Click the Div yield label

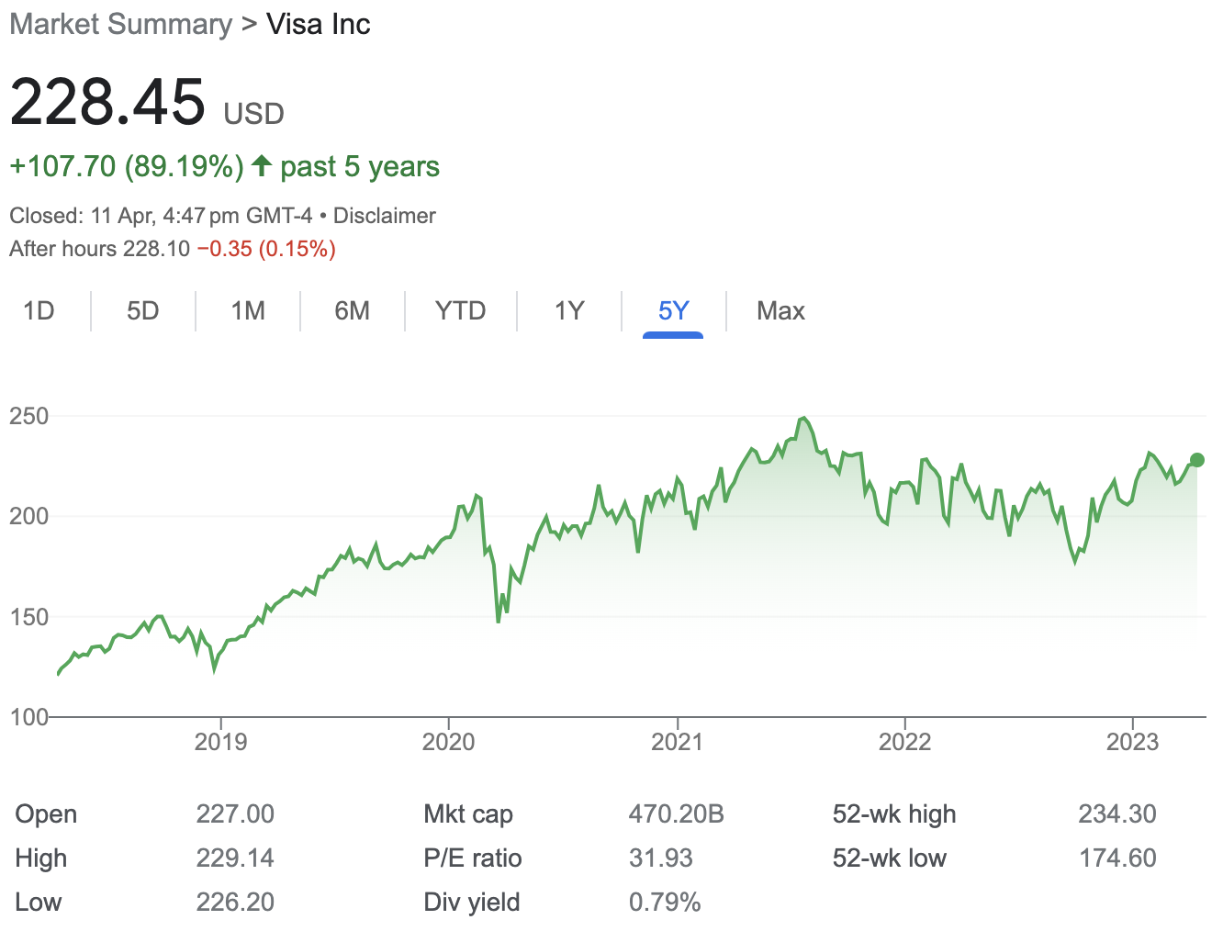pos(471,903)
